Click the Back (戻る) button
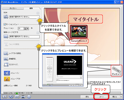 click(x=87, y=97)
